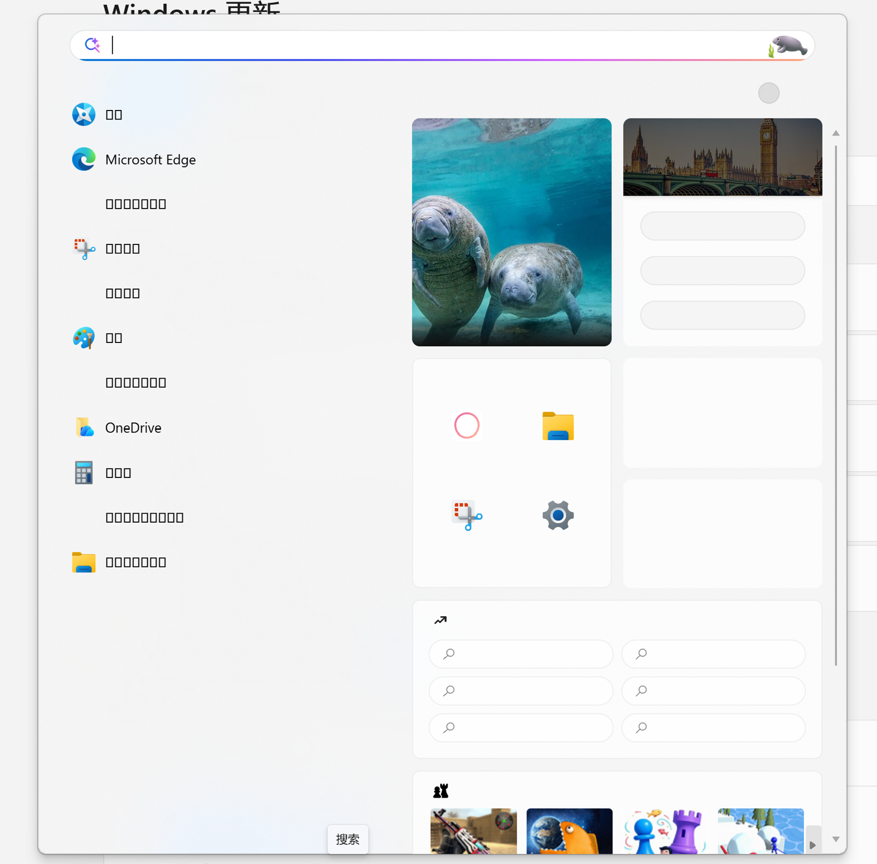877x864 pixels.
Task: Click the trending arrow icon
Action: pos(441,620)
